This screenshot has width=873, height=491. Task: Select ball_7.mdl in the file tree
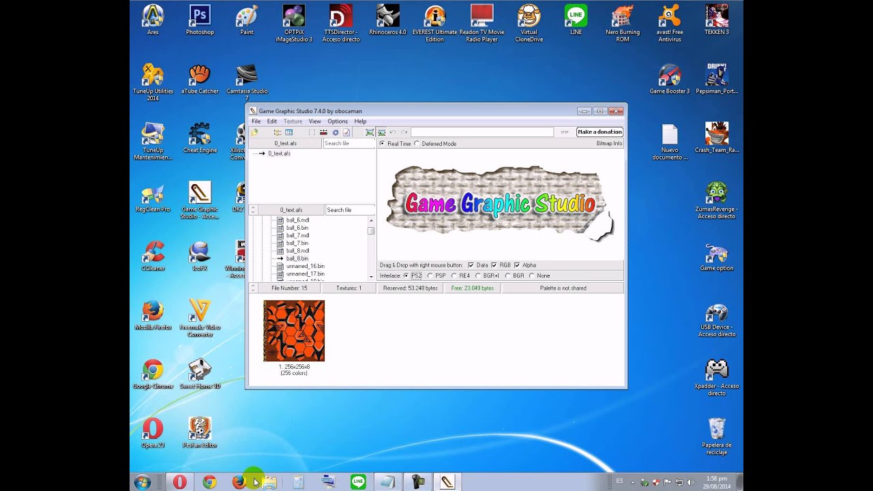tap(297, 235)
